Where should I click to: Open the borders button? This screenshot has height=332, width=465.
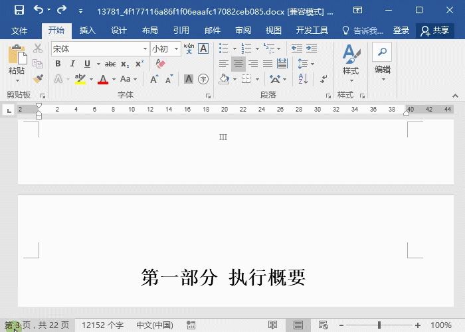pyautogui.click(x=246, y=79)
